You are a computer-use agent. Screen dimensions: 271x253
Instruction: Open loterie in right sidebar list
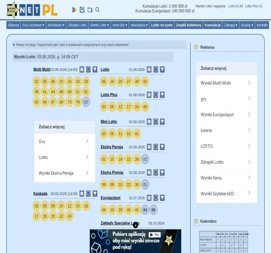coord(227,131)
